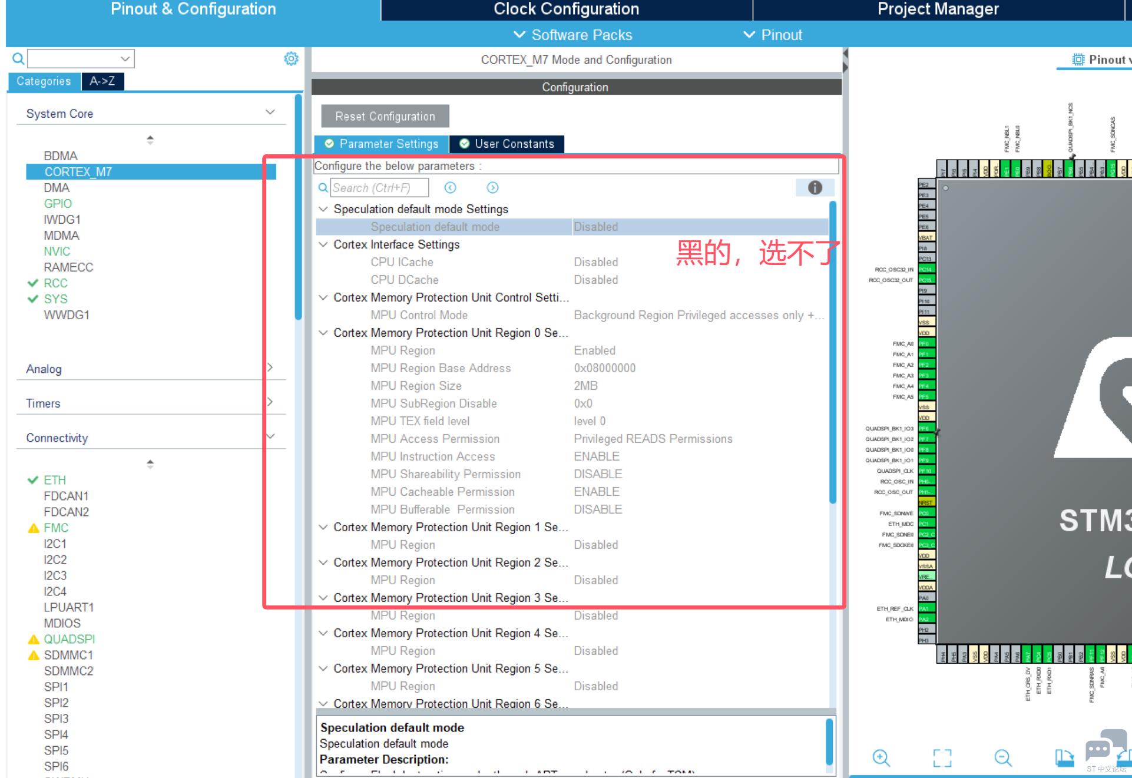Zoom in on the pinout view
Viewport: 1132px width, 778px height.
[x=881, y=757]
